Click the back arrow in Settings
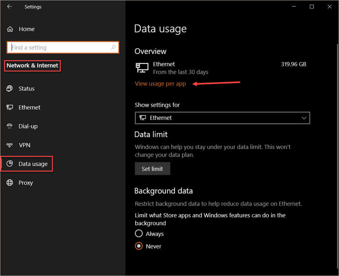 pos(9,7)
